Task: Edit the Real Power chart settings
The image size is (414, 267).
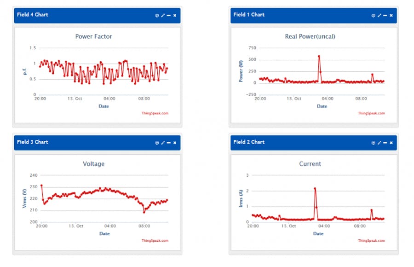Action: pos(379,15)
